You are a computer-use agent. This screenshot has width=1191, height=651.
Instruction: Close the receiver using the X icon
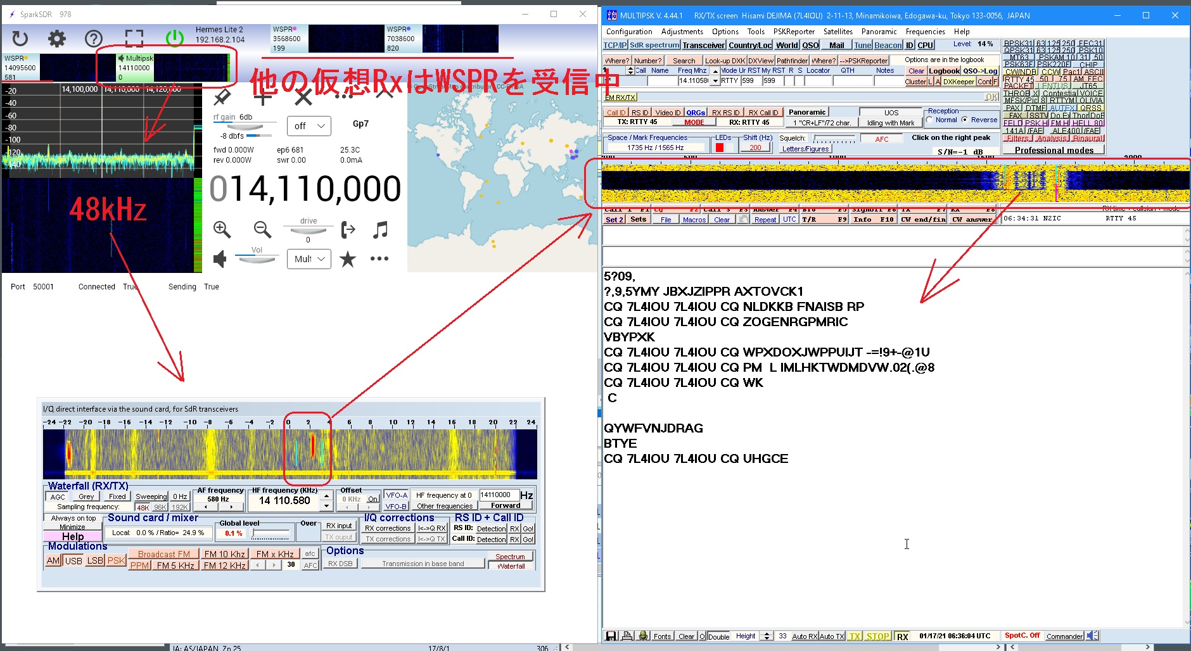(305, 96)
